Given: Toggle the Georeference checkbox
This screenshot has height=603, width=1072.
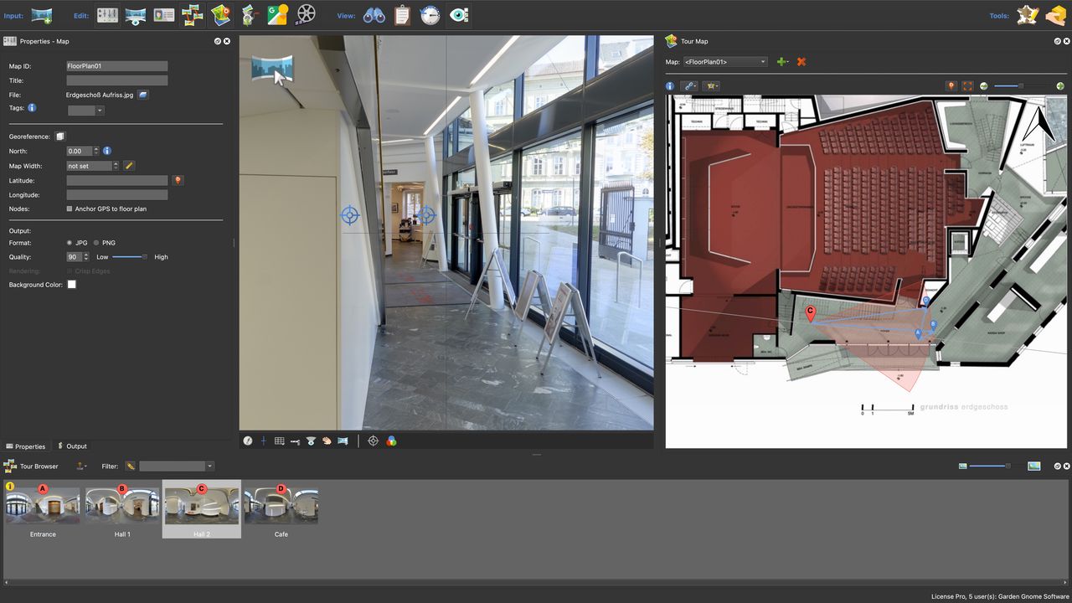Looking at the screenshot, I should pyautogui.click(x=59, y=137).
